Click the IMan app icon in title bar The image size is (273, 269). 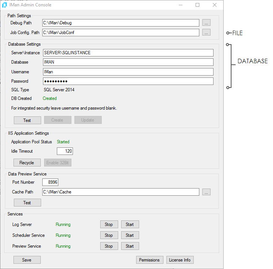(x=4, y=5)
